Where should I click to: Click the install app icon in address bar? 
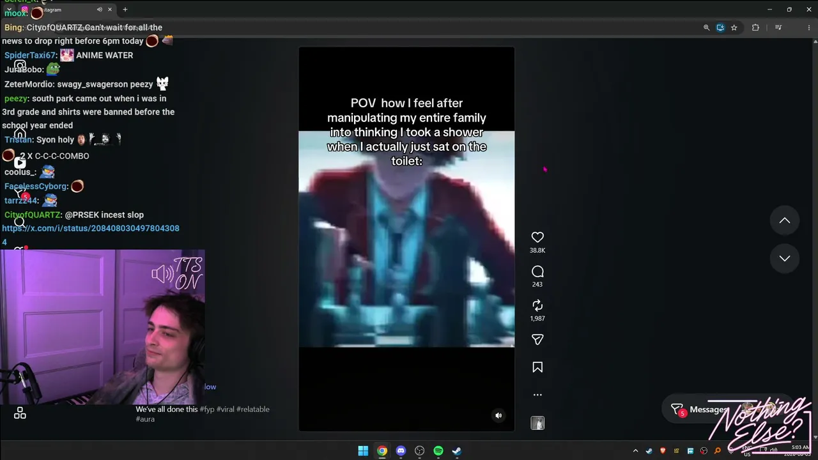click(x=720, y=27)
